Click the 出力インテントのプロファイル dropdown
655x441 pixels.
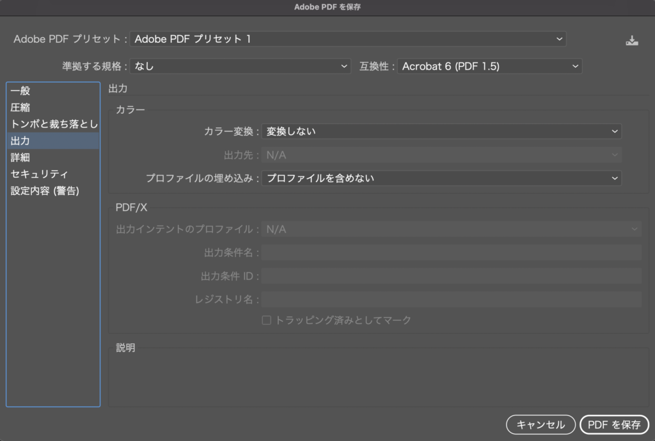coord(451,228)
